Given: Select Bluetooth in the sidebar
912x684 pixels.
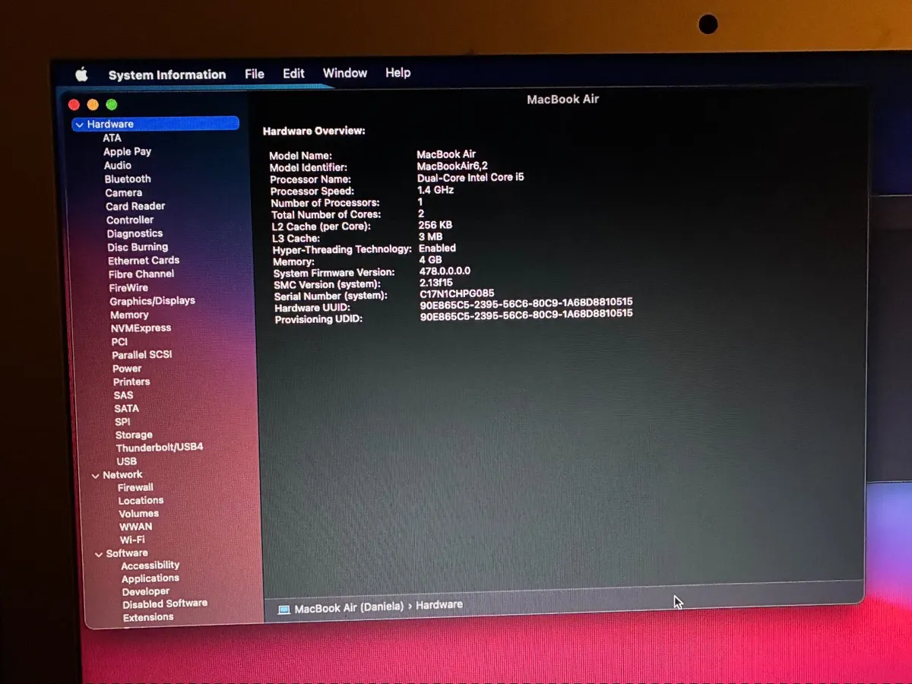Looking at the screenshot, I should pyautogui.click(x=128, y=179).
